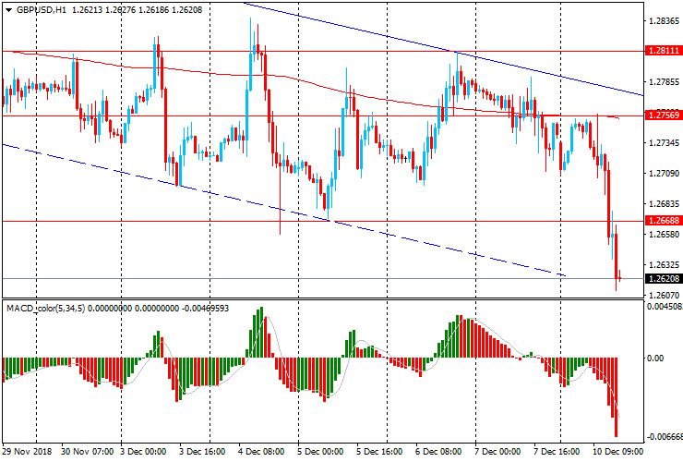Click the 1.27090 price axis value
This screenshot has width=683, height=462.
(x=664, y=173)
